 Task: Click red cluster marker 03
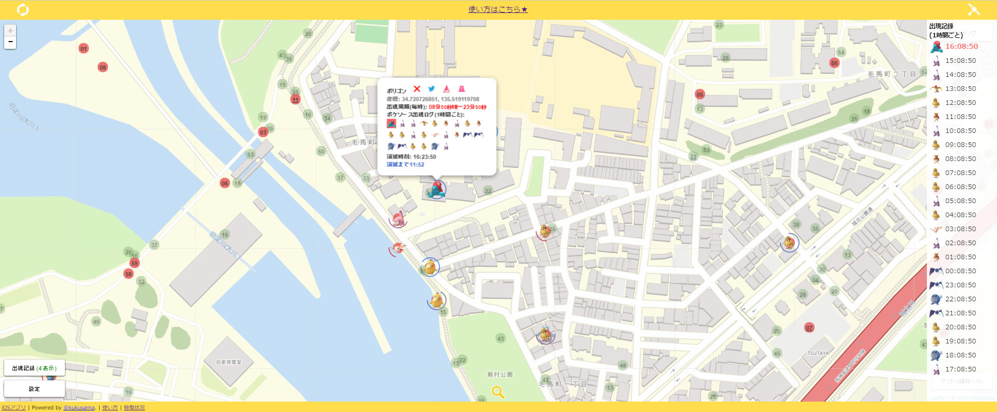click(x=263, y=132)
